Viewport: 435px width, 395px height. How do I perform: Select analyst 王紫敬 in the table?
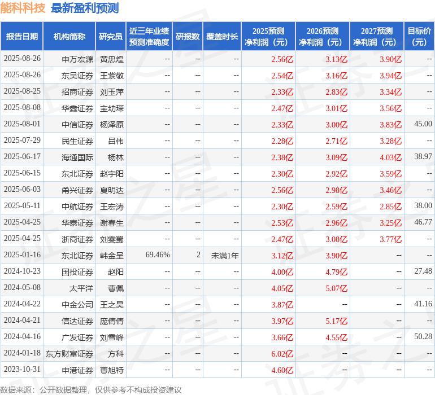click(111, 75)
